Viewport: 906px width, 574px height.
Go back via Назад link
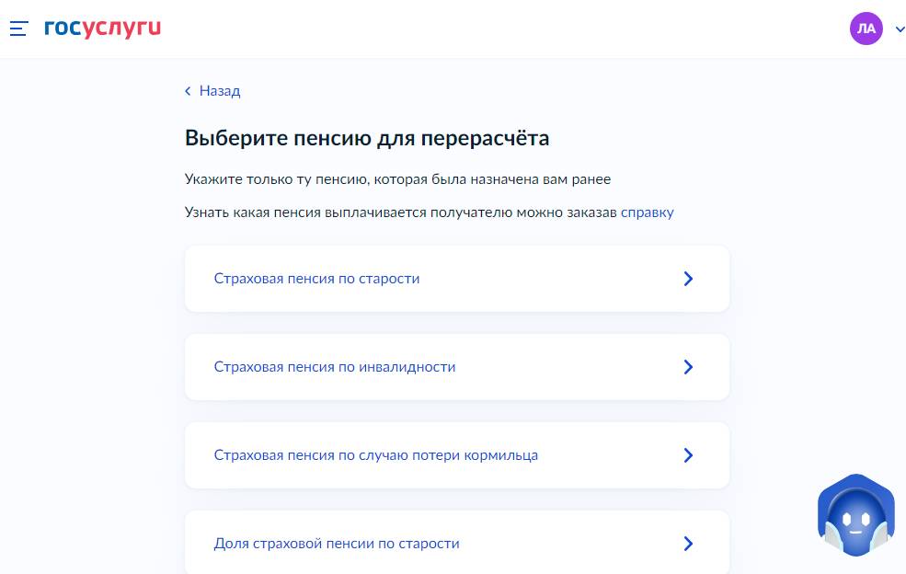pyautogui.click(x=220, y=91)
